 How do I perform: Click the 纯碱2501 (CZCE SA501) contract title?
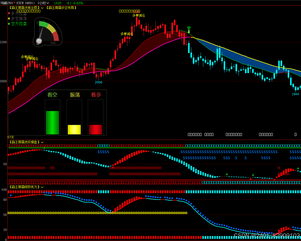(18, 3)
